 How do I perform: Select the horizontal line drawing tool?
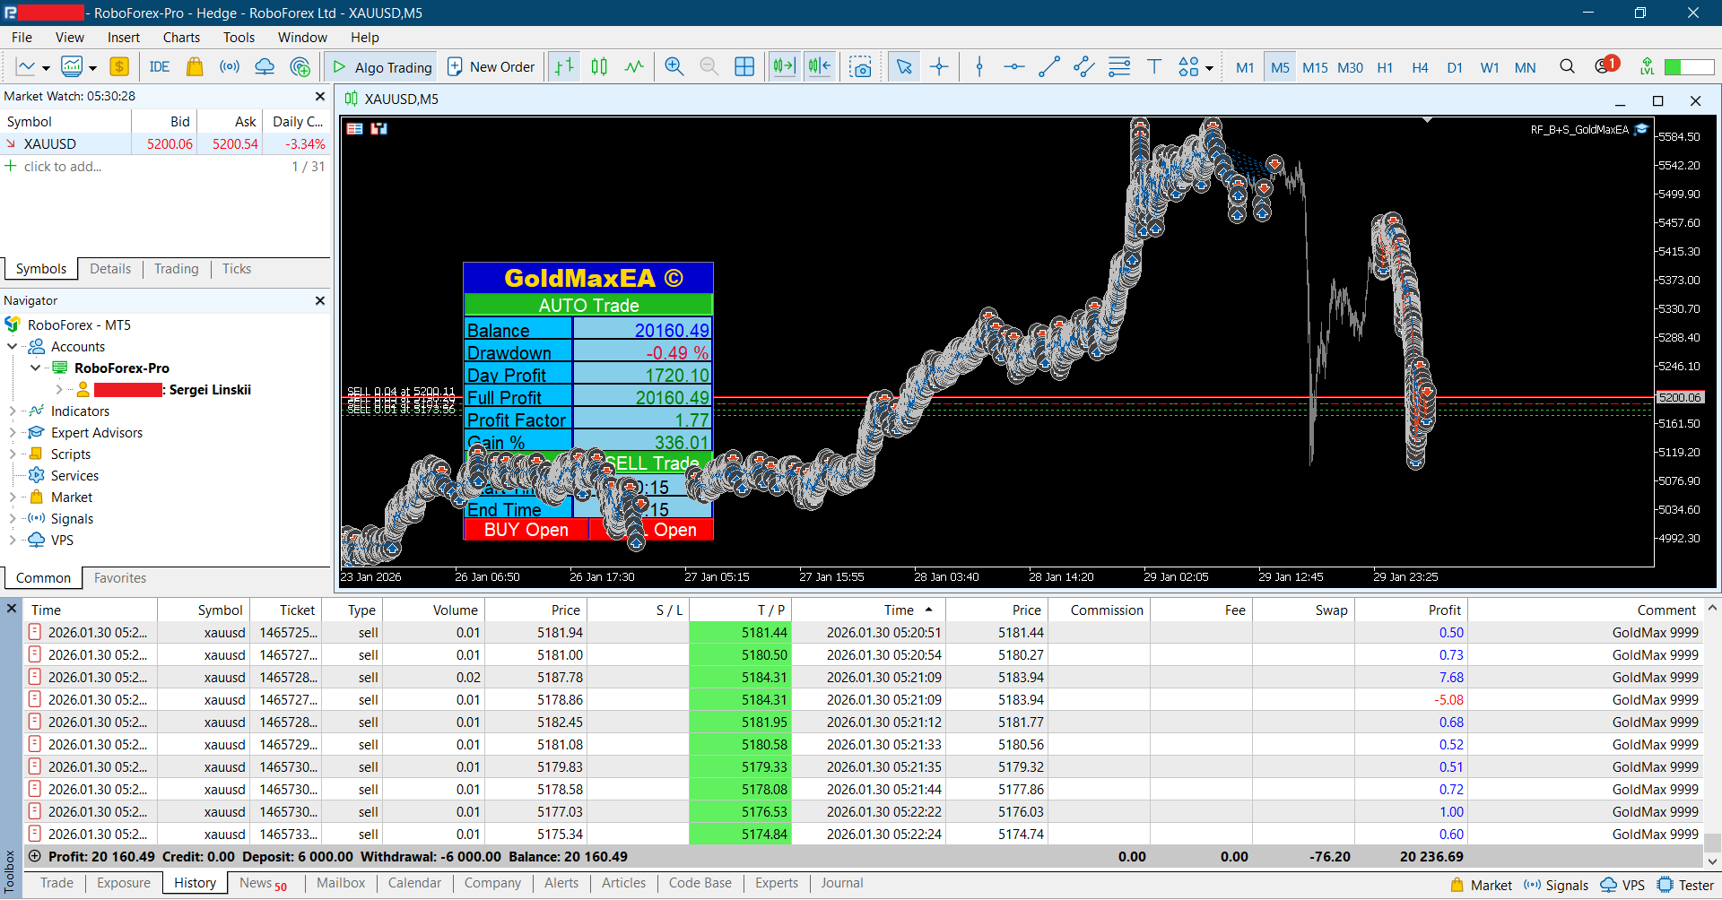pyautogui.click(x=1014, y=66)
